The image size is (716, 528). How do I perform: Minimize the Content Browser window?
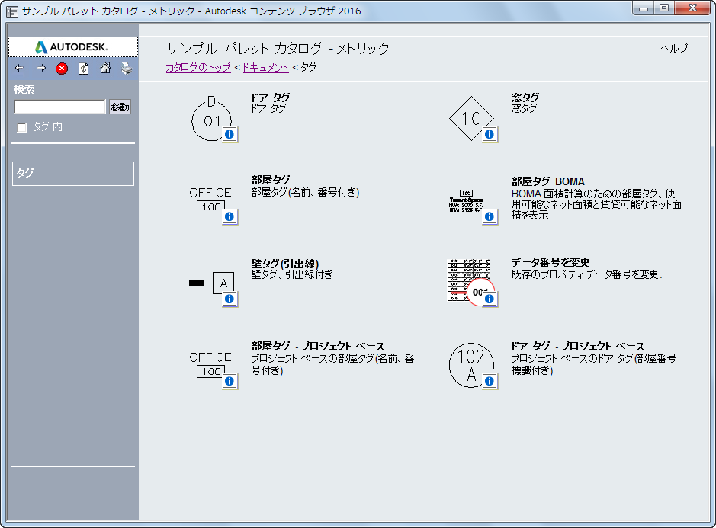coord(644,8)
